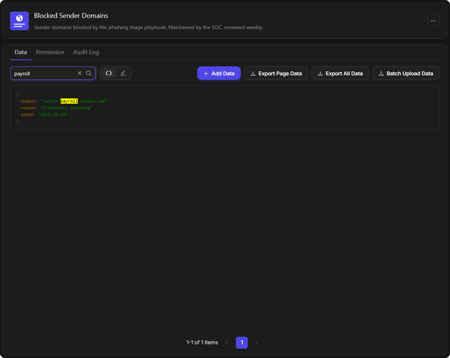The height and width of the screenshot is (358, 450).
Task: Go to page 1 in pagination
Action: (x=242, y=343)
